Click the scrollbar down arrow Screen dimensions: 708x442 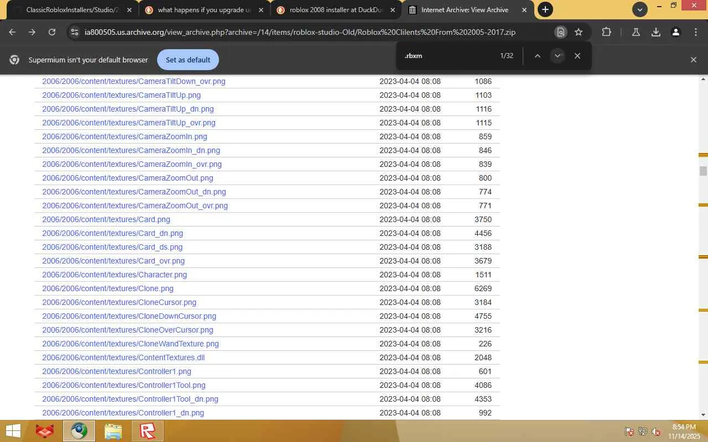[703, 415]
